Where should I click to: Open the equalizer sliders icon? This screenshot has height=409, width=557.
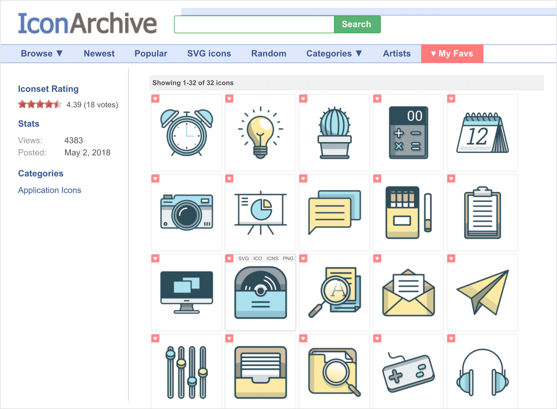click(x=186, y=372)
